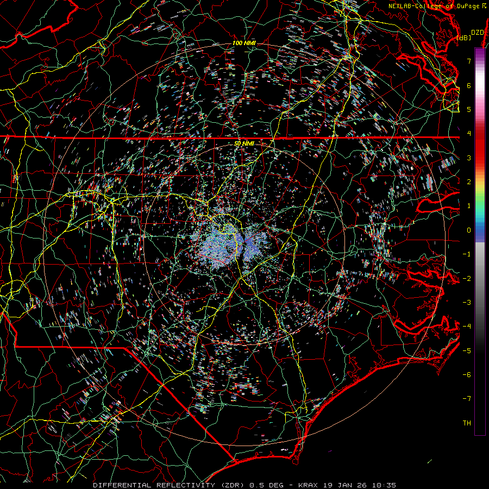Click the '7' value on the color scale
The image size is (489, 489).
(469, 61)
